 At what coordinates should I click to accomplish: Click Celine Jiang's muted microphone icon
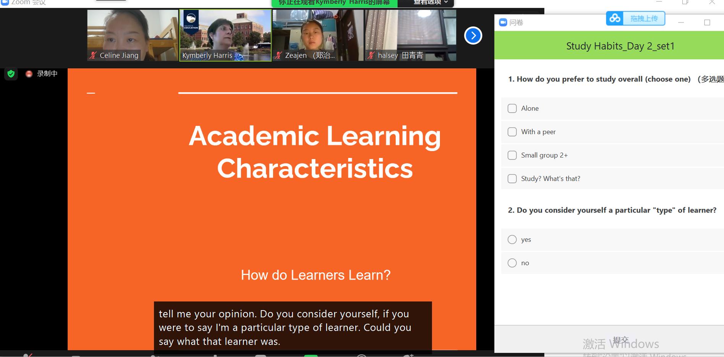tap(93, 55)
